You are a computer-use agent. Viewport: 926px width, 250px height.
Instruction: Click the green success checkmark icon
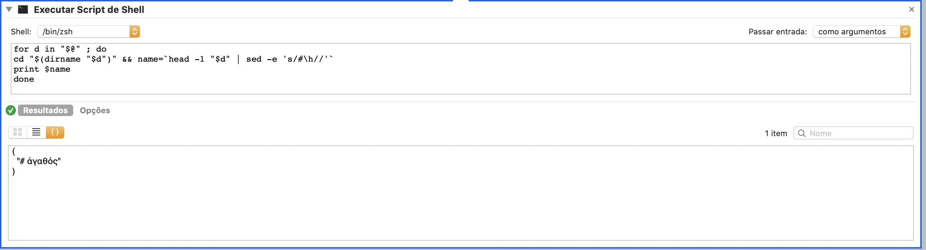click(11, 110)
